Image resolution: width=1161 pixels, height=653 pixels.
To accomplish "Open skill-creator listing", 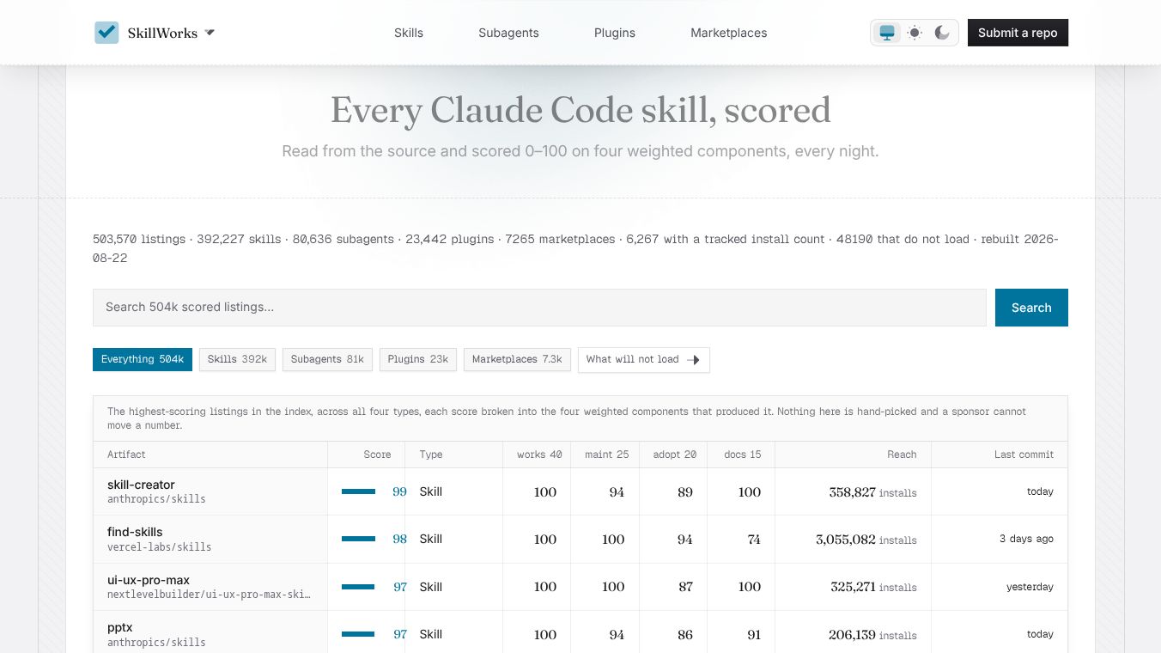I will coord(141,485).
